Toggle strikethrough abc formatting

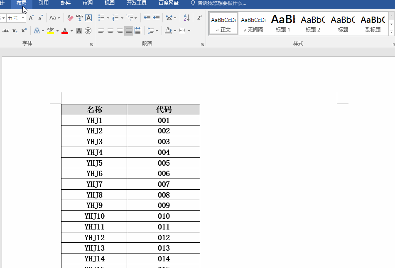pyautogui.click(x=6, y=31)
